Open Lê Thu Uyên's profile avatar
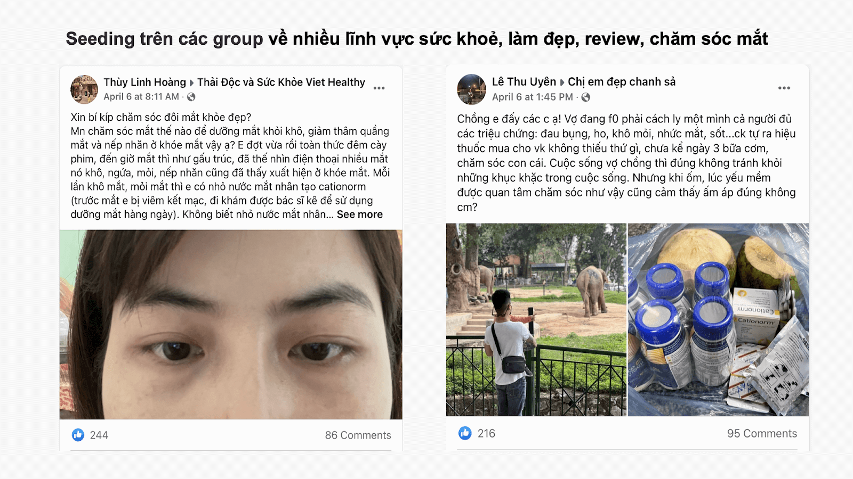 471,89
